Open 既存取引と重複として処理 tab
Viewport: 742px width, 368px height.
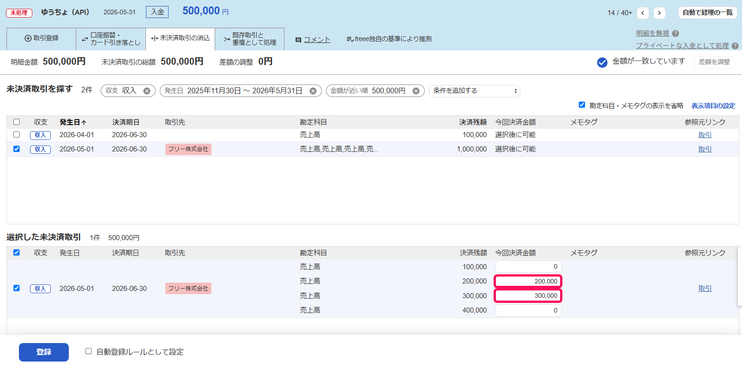250,39
